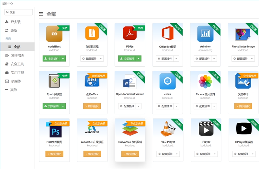
Task: Expand Epub 阅读器 install dropdown arrow
Action: [x=63, y=106]
